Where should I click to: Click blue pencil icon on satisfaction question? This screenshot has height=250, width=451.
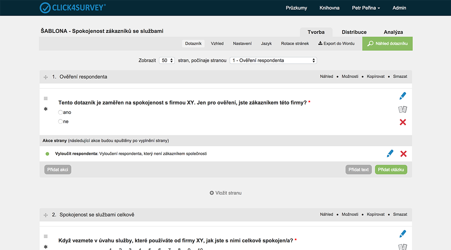click(x=403, y=234)
